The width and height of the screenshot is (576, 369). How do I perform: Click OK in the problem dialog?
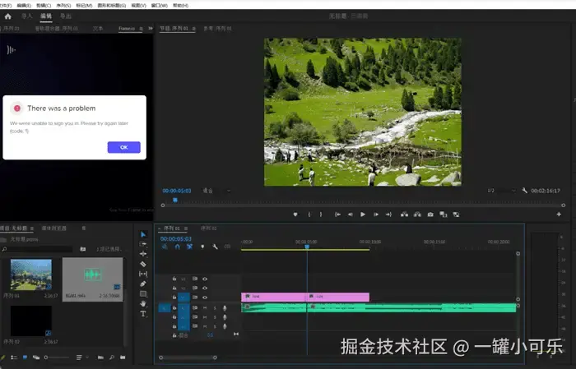123,147
